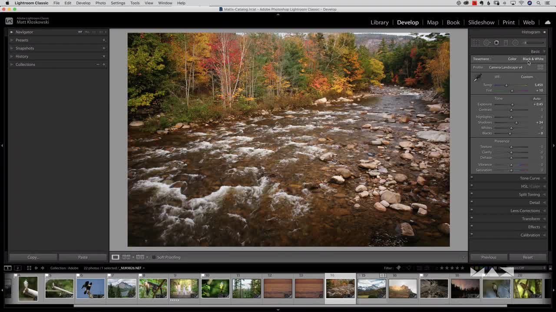Viewport: 556px width, 312px height.
Task: Toggle the Tone Curve panel switch
Action: pos(472,178)
